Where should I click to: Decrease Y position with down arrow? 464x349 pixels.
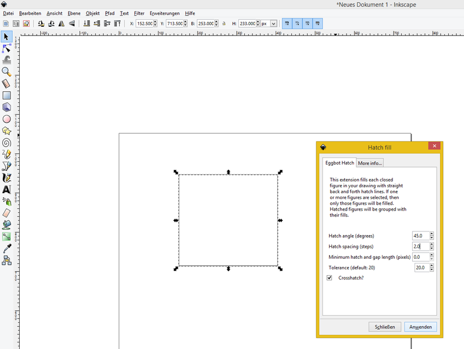point(185,25)
